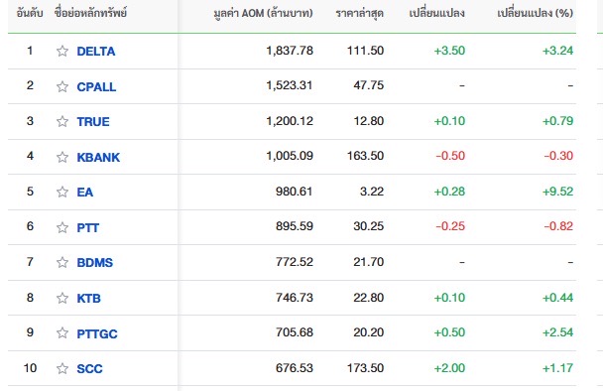
Task: Select the star icon beside PTT
Action: point(62,227)
